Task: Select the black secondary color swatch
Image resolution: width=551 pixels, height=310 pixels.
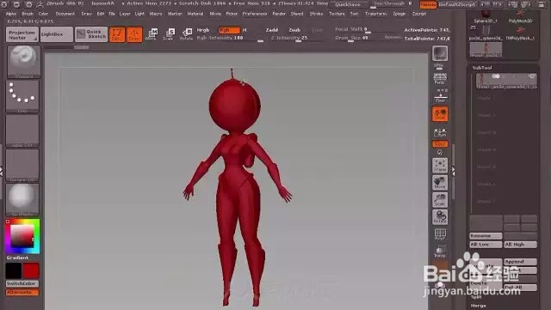Action: tap(14, 270)
